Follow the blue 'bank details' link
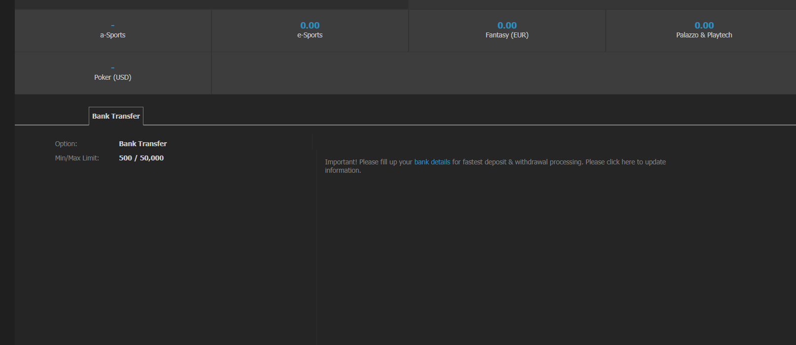Viewport: 796px width, 345px height. point(432,162)
